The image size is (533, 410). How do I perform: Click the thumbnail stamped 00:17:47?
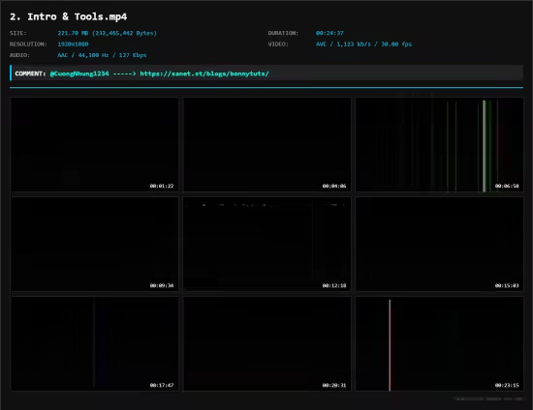point(95,344)
